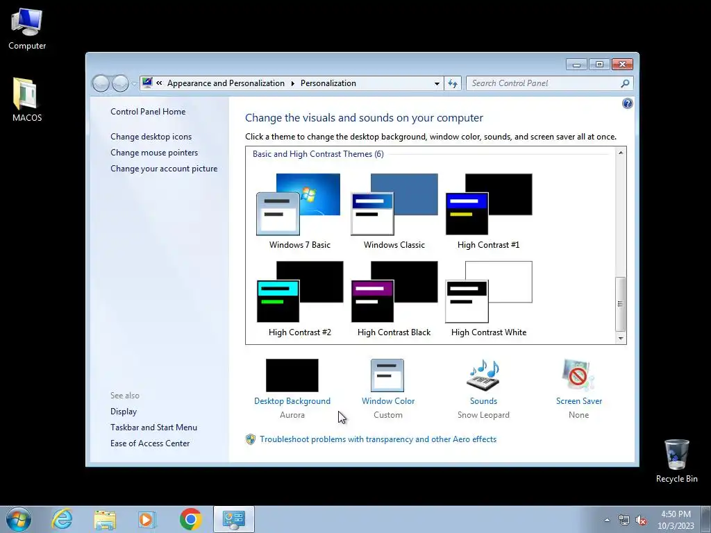Open the Computer desktop icon

coord(27,28)
